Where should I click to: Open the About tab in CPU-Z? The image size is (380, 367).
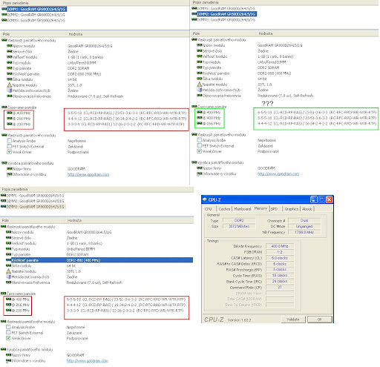point(307,209)
